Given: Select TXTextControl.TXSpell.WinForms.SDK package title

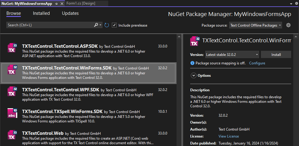Looking at the screenshot, I should pos(62,111).
